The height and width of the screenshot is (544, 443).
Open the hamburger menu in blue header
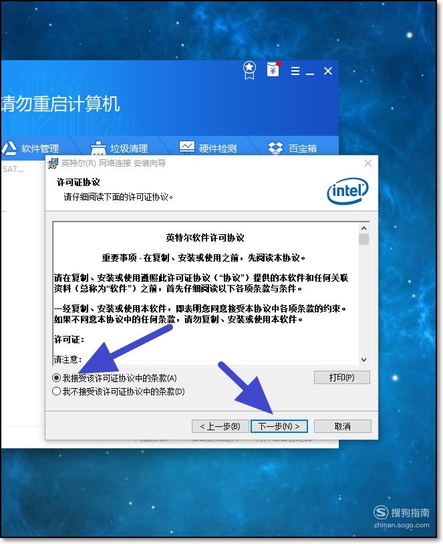(x=295, y=71)
